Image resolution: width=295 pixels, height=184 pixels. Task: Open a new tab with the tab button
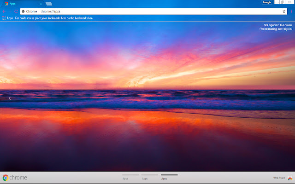(49, 4)
